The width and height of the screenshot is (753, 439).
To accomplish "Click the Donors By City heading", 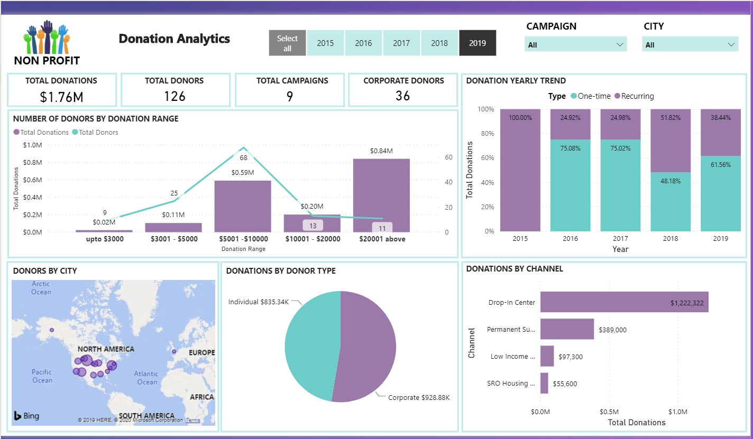I will tap(45, 271).
